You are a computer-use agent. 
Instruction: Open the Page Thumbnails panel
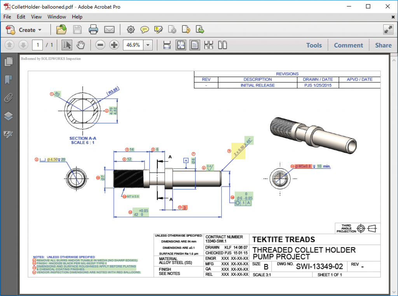click(x=8, y=61)
